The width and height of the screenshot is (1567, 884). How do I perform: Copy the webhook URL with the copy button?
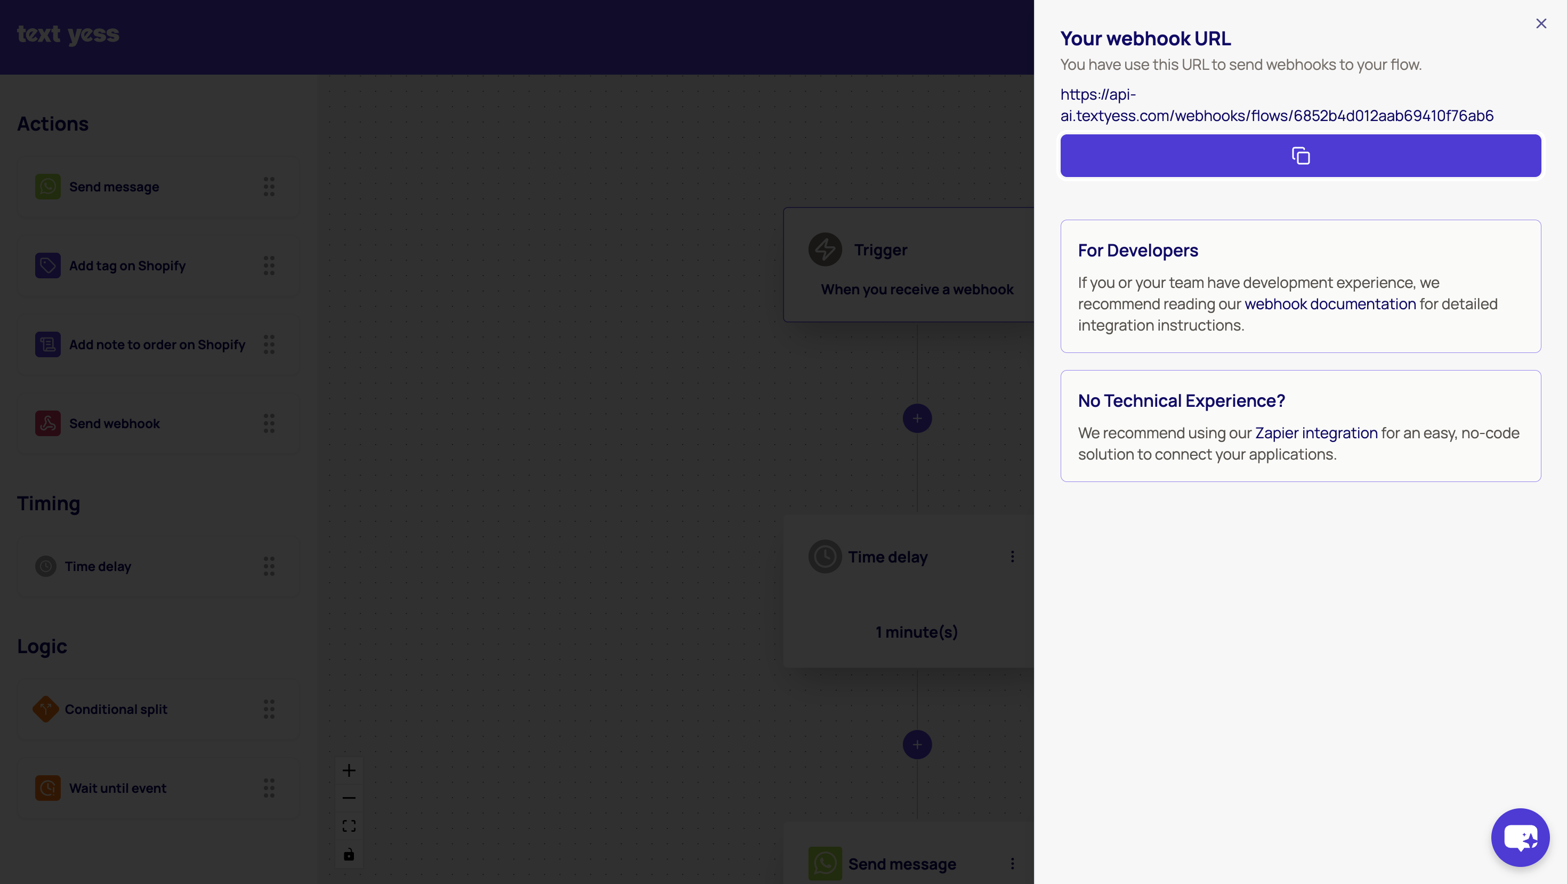click(1300, 156)
